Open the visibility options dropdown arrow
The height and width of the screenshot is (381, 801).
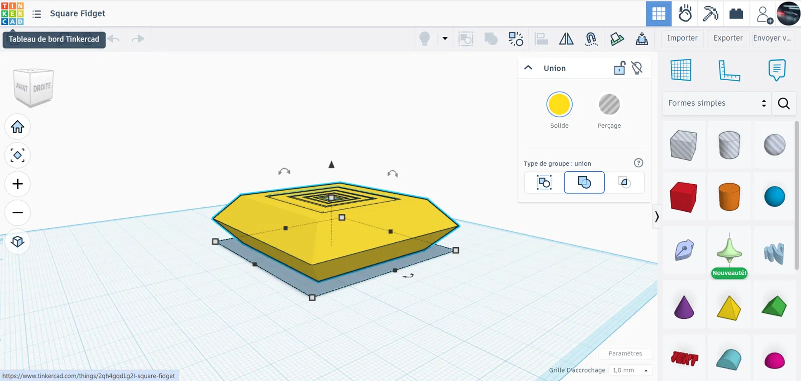[x=445, y=39]
